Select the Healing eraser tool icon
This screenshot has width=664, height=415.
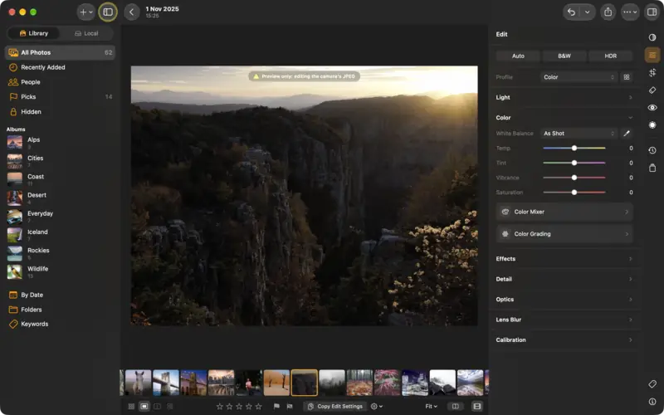tap(652, 90)
